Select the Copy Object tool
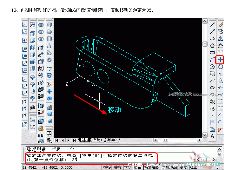 click(221, 32)
